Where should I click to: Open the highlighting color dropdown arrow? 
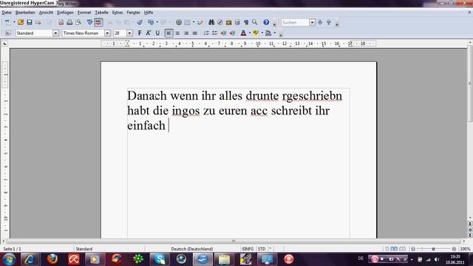pyautogui.click(x=262, y=33)
